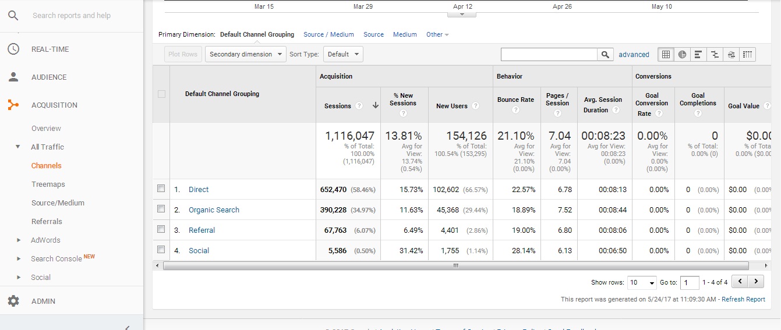Click left arrow of horizontal scrollbar
Image resolution: width=781 pixels, height=330 pixels.
[157, 265]
